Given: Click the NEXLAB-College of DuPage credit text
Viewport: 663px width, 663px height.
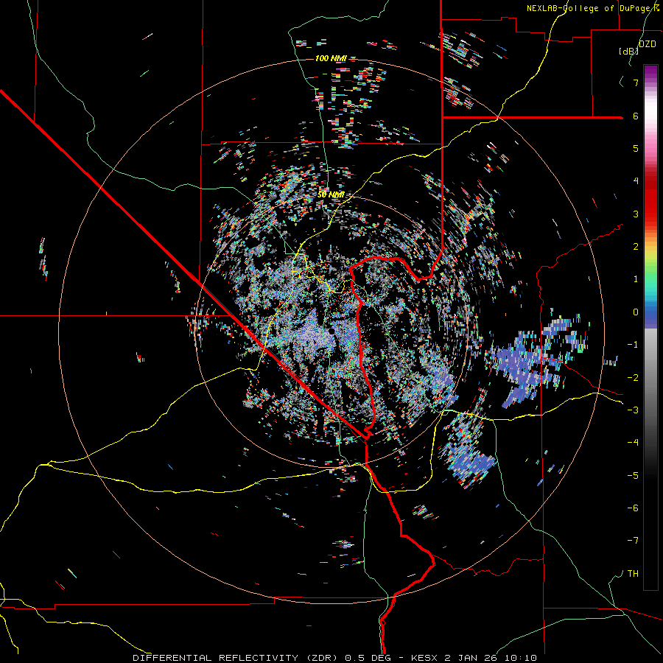Looking at the screenshot, I should click(x=594, y=8).
